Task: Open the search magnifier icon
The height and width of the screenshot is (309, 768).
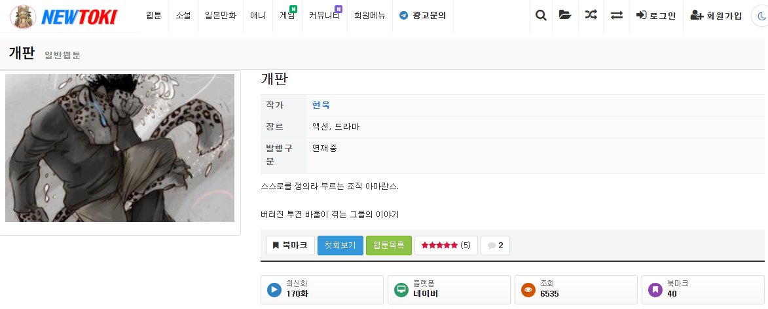Action: tap(541, 16)
